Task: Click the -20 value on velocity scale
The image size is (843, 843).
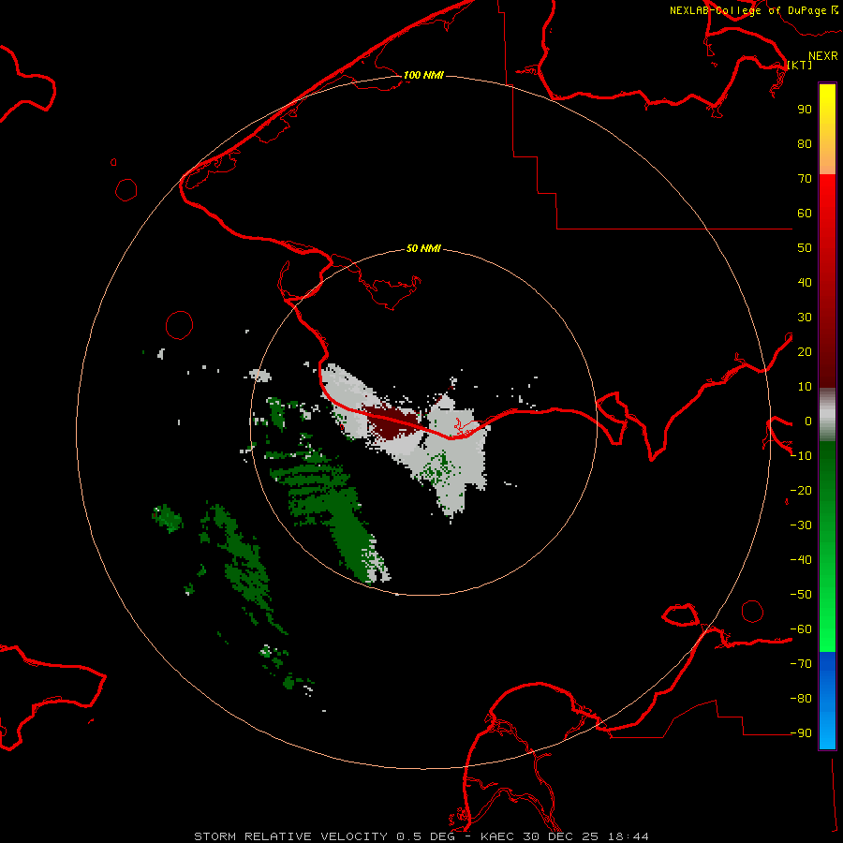Action: pos(801,491)
